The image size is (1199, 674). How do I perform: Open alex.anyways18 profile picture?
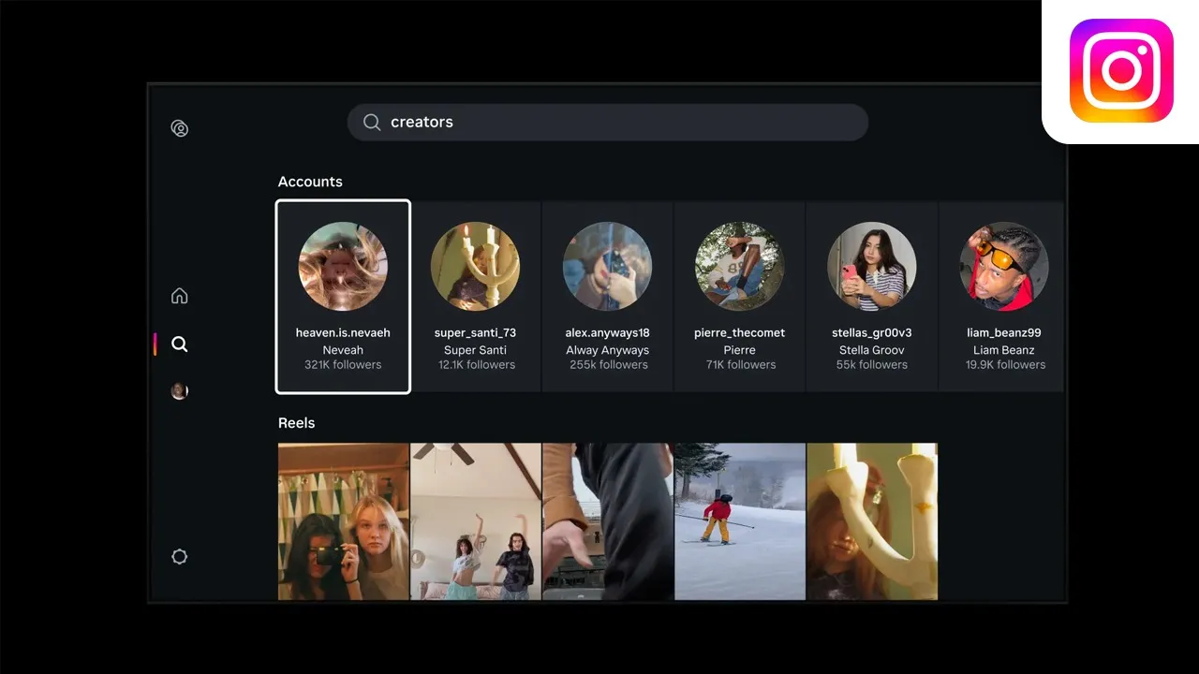pos(607,266)
